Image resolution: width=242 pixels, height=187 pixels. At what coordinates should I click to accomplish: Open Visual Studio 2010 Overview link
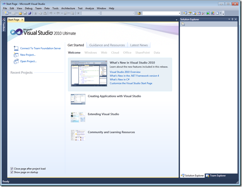(125, 72)
